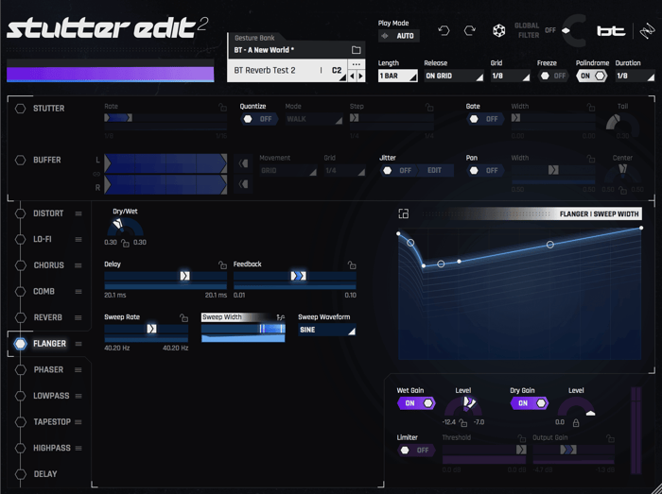Select the LOWPASS effect module

[51, 396]
